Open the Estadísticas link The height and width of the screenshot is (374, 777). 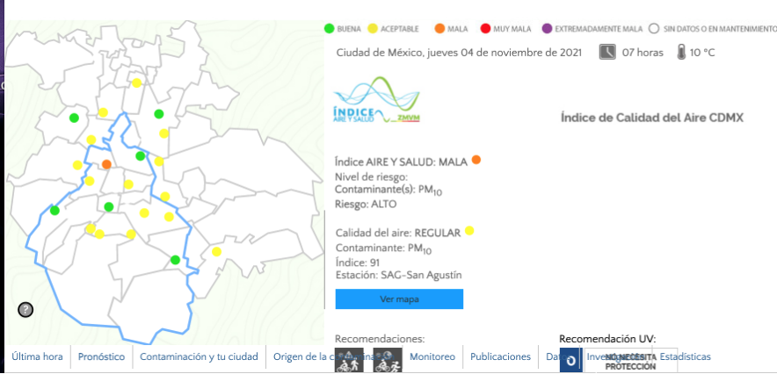click(685, 356)
